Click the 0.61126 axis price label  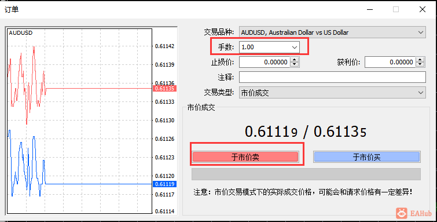tap(164, 139)
